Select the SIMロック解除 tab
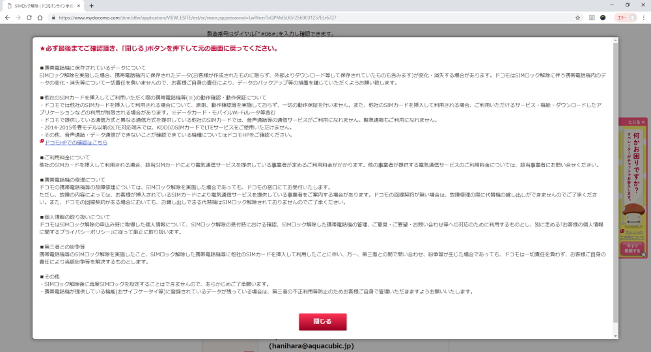The height and width of the screenshot is (352, 651). pos(43,6)
